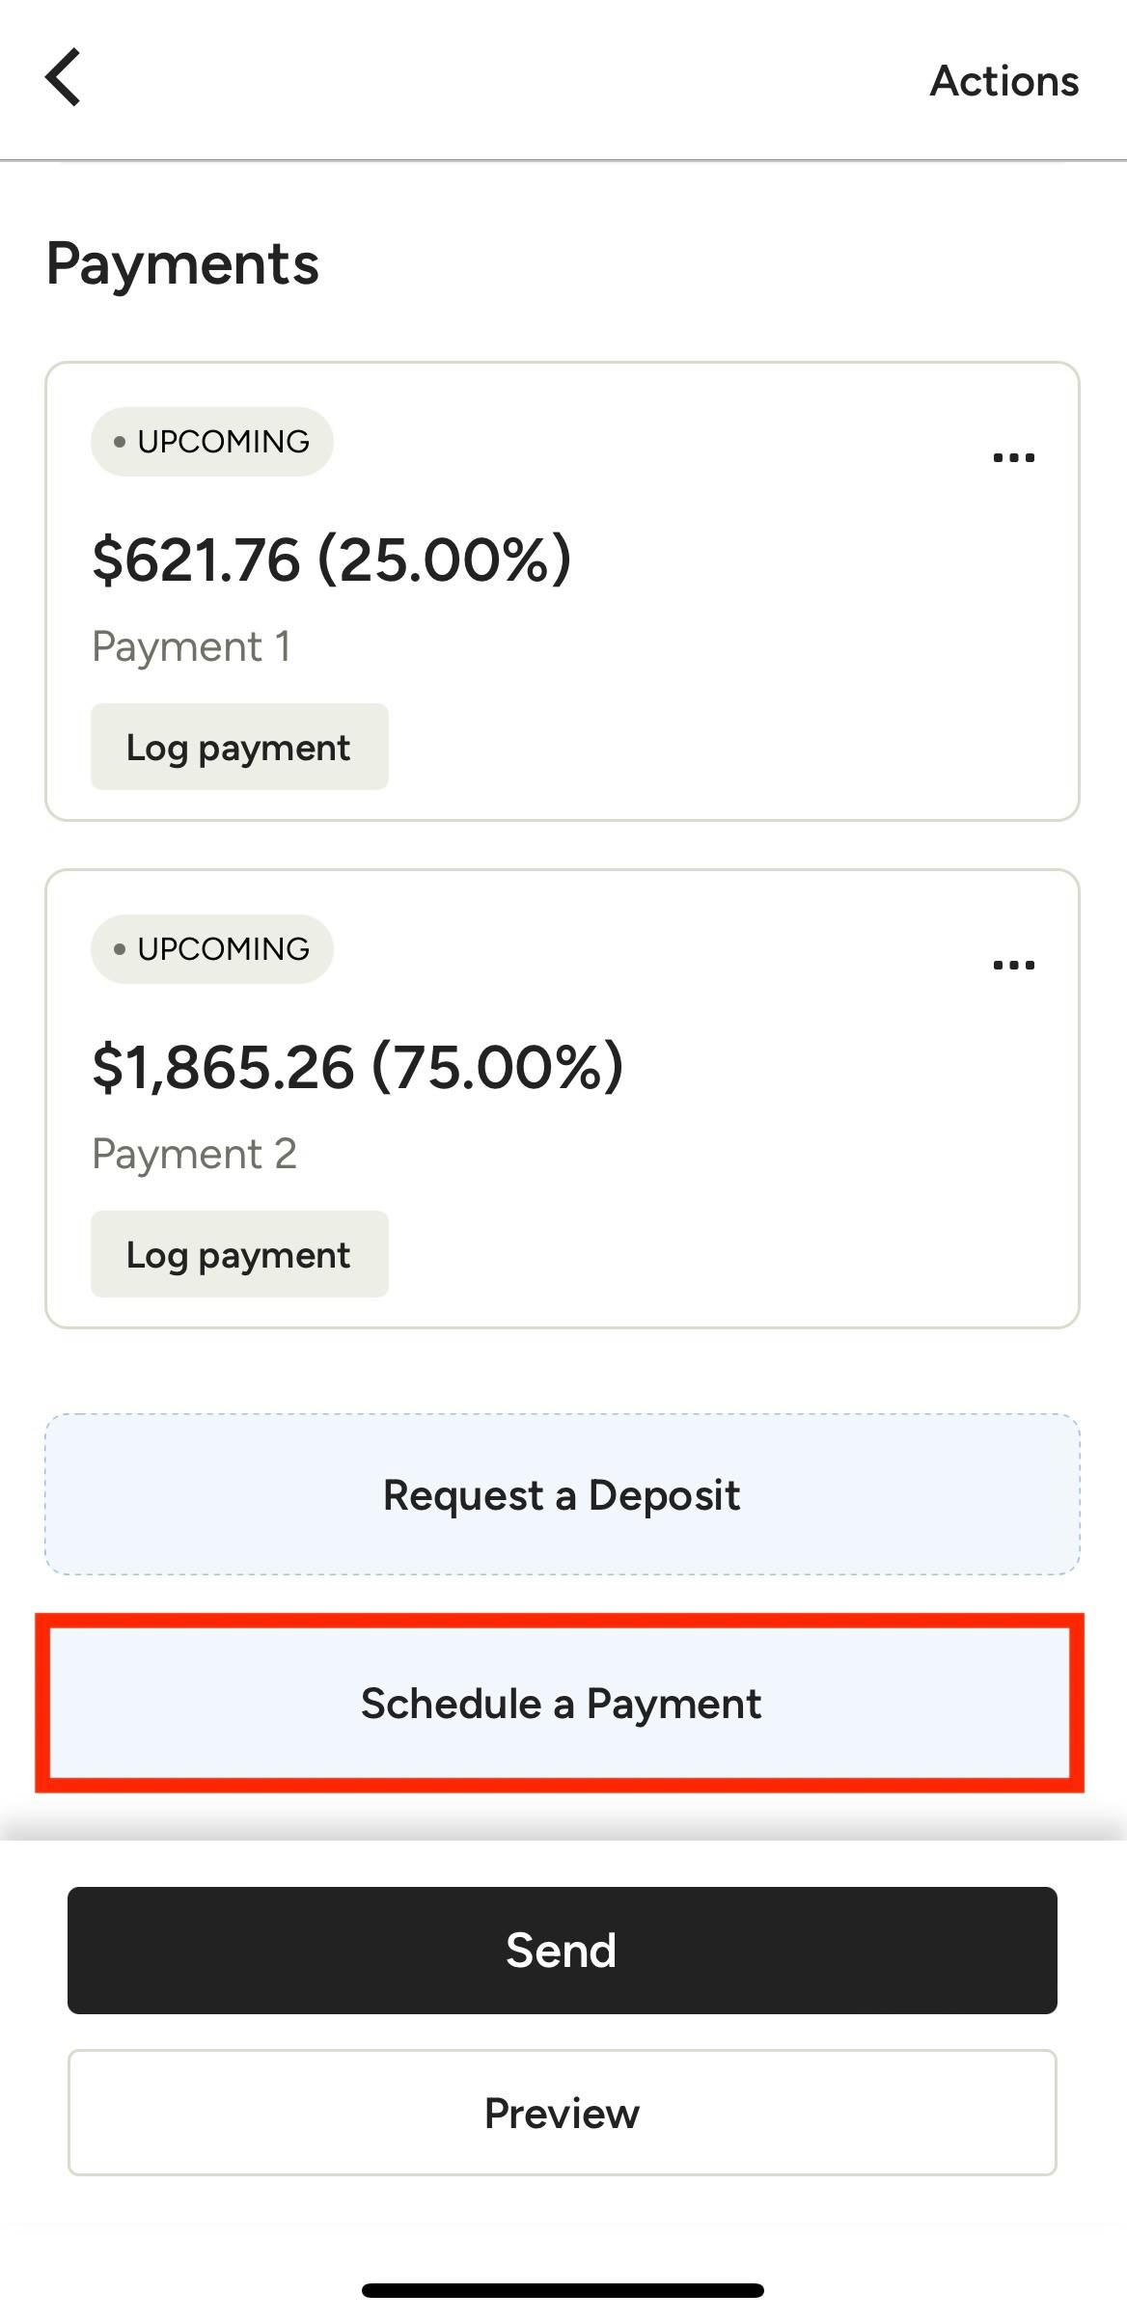1127x2321 pixels.
Task: Log payment for the $621.76 installment
Action: (239, 748)
